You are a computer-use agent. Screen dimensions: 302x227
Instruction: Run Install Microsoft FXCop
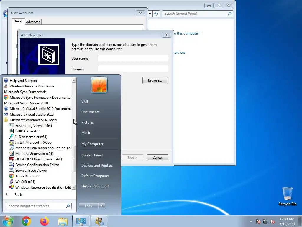pos(31,142)
